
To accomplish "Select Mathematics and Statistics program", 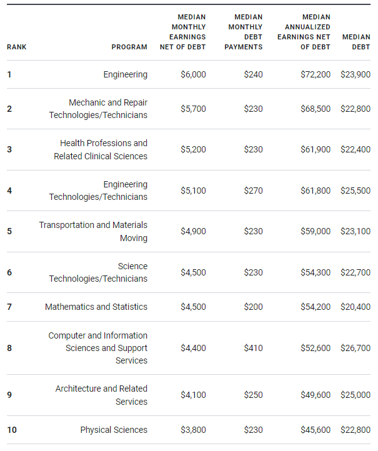I will pos(96,307).
